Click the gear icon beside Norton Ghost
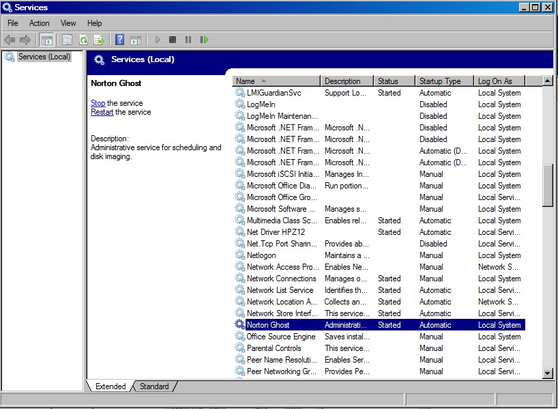558x409 pixels. tap(240, 324)
